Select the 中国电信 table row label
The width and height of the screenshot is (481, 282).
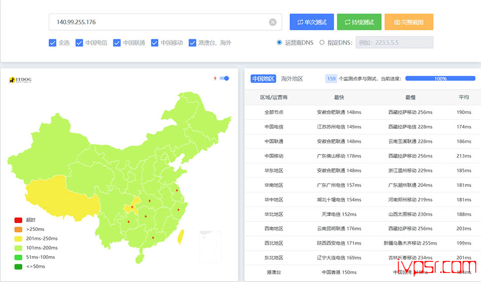tap(273, 127)
